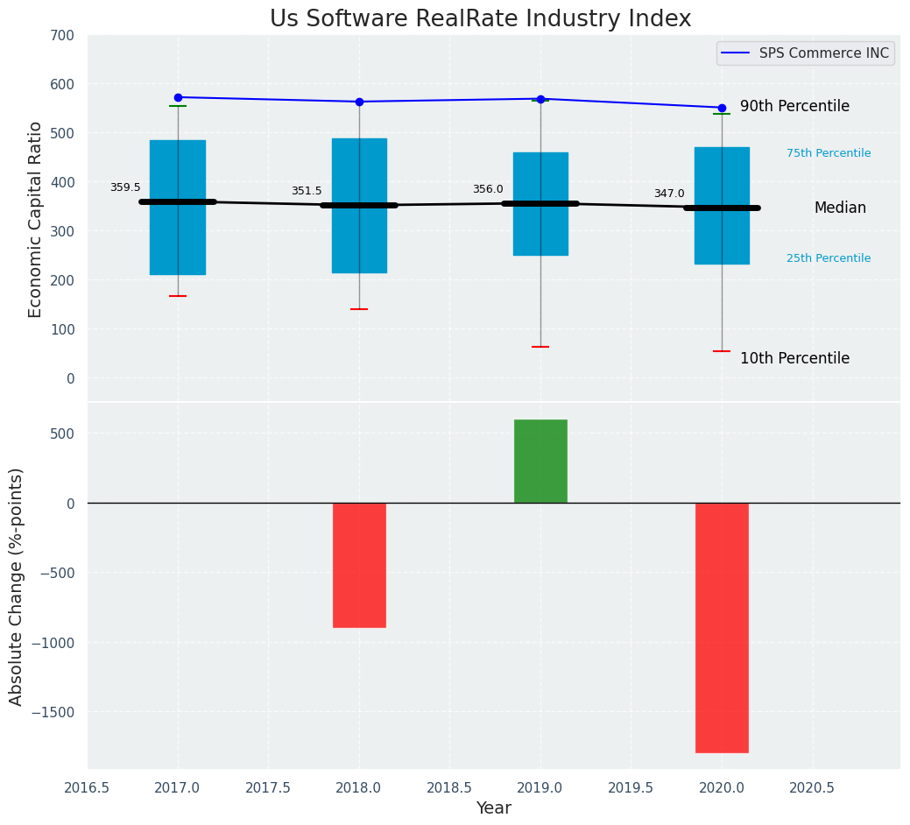Image resolution: width=910 pixels, height=825 pixels.
Task: Click the red 10th percentile marker for 2017
Action: pyautogui.click(x=178, y=296)
